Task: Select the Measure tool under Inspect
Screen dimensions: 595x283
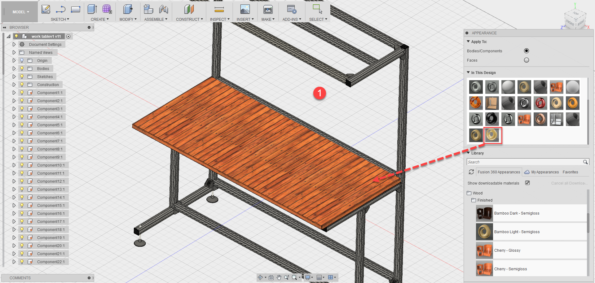Action: click(219, 9)
